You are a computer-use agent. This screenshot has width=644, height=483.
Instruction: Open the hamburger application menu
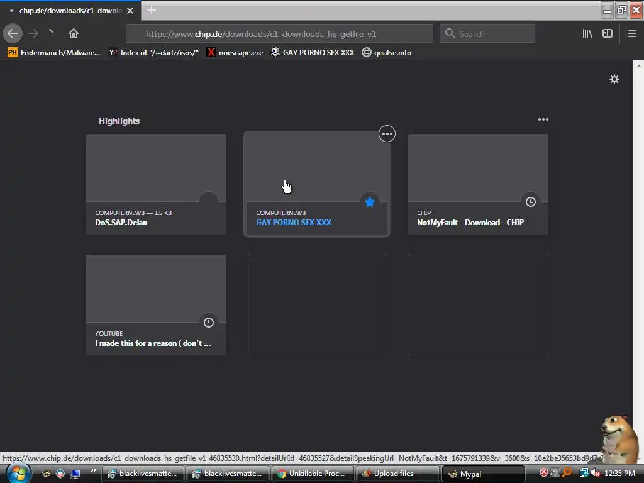pyautogui.click(x=632, y=33)
